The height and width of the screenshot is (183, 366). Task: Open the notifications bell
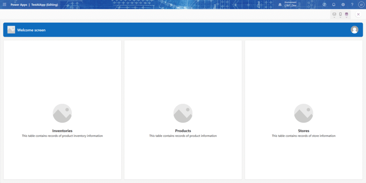(x=334, y=5)
